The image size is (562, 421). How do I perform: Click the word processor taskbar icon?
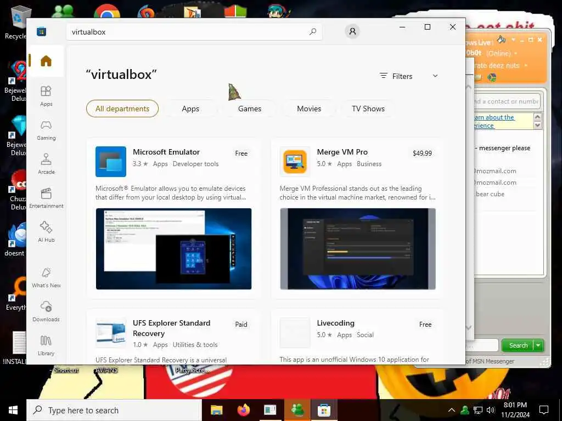[x=270, y=410]
